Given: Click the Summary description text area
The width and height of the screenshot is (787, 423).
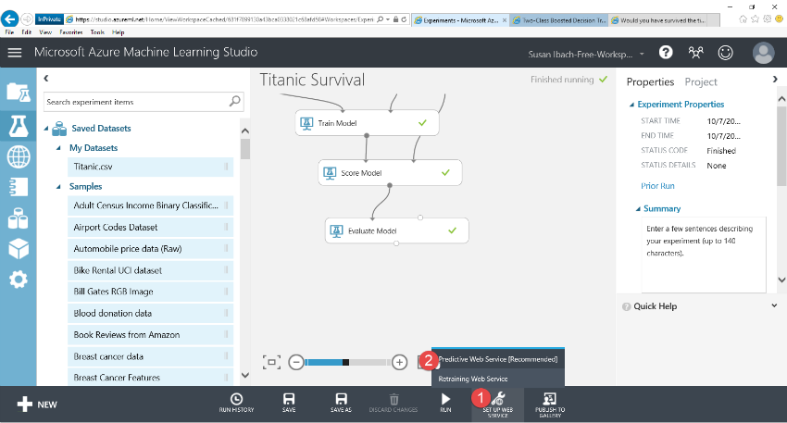Looking at the screenshot, I should [x=704, y=254].
